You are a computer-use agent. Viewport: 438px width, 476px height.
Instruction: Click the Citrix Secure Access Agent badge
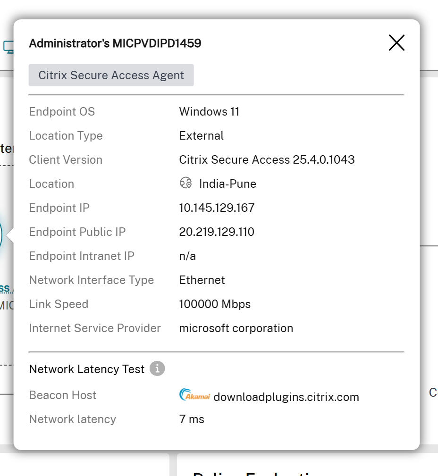point(111,75)
